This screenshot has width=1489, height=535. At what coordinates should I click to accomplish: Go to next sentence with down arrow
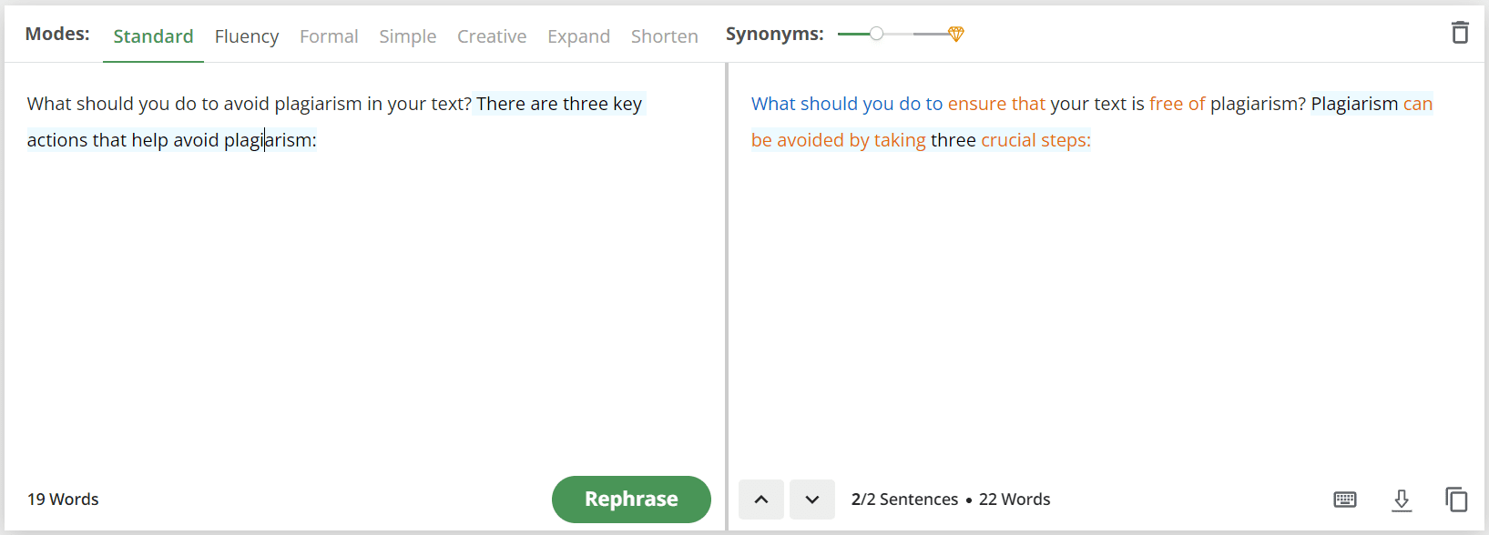tap(812, 500)
